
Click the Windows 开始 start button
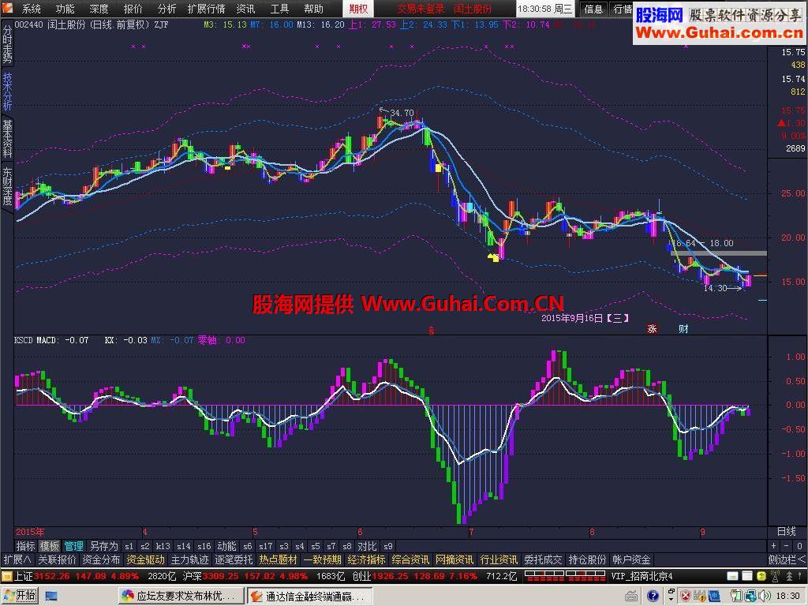(20, 597)
